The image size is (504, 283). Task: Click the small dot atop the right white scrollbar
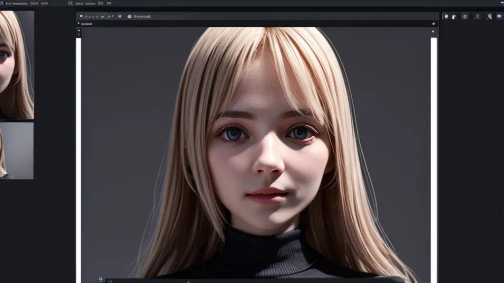(433, 31)
